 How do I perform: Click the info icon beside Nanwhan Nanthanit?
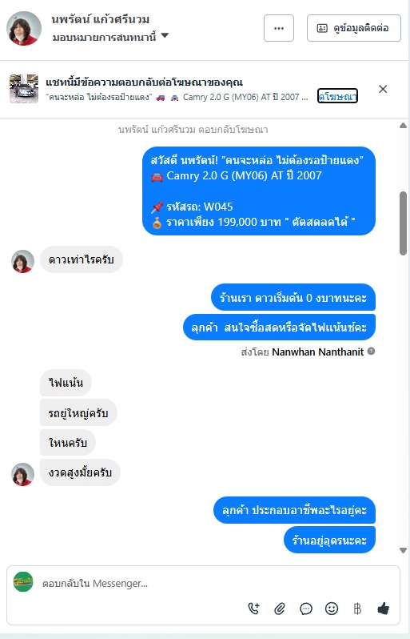coord(371,351)
